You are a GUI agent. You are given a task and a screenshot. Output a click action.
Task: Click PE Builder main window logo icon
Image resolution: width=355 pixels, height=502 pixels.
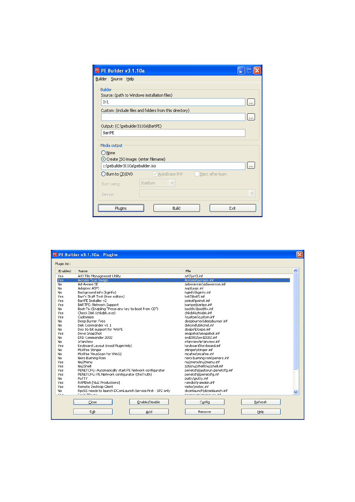click(x=97, y=70)
